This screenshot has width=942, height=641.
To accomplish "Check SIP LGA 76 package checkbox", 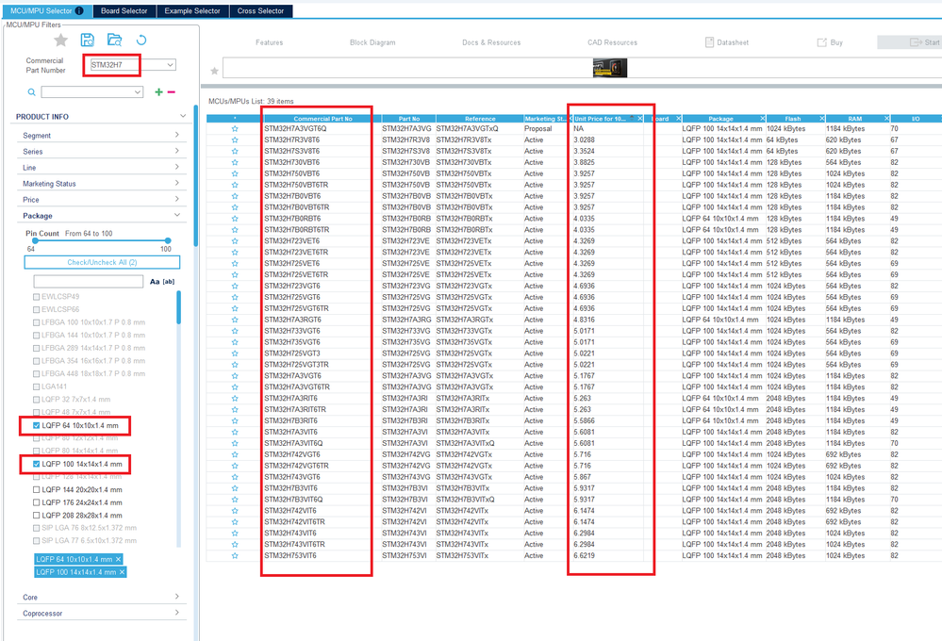I will pos(36,528).
